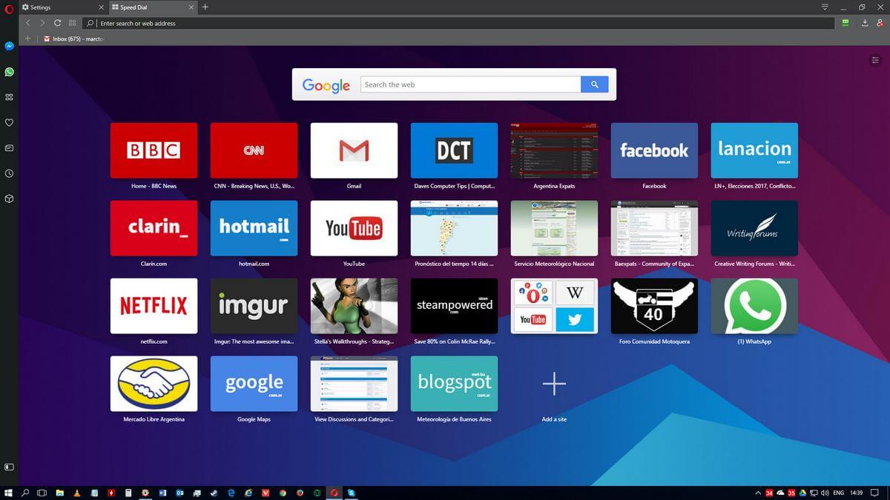Open Servicio Meteorológico Nacional tile

(x=554, y=228)
